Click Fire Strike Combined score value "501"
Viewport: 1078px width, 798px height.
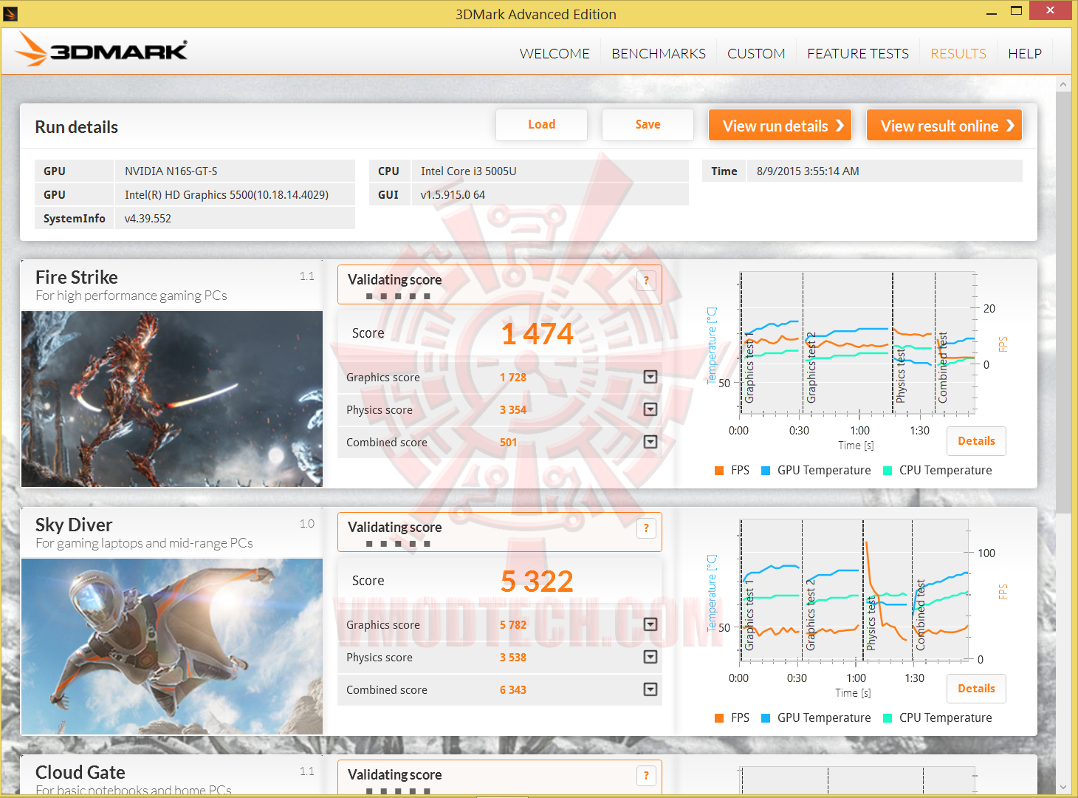[509, 443]
